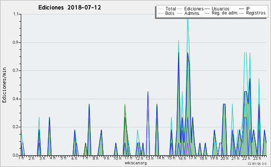271x167 pixels.
Task: Click the '19 h' x-axis label
Action: click(214, 158)
